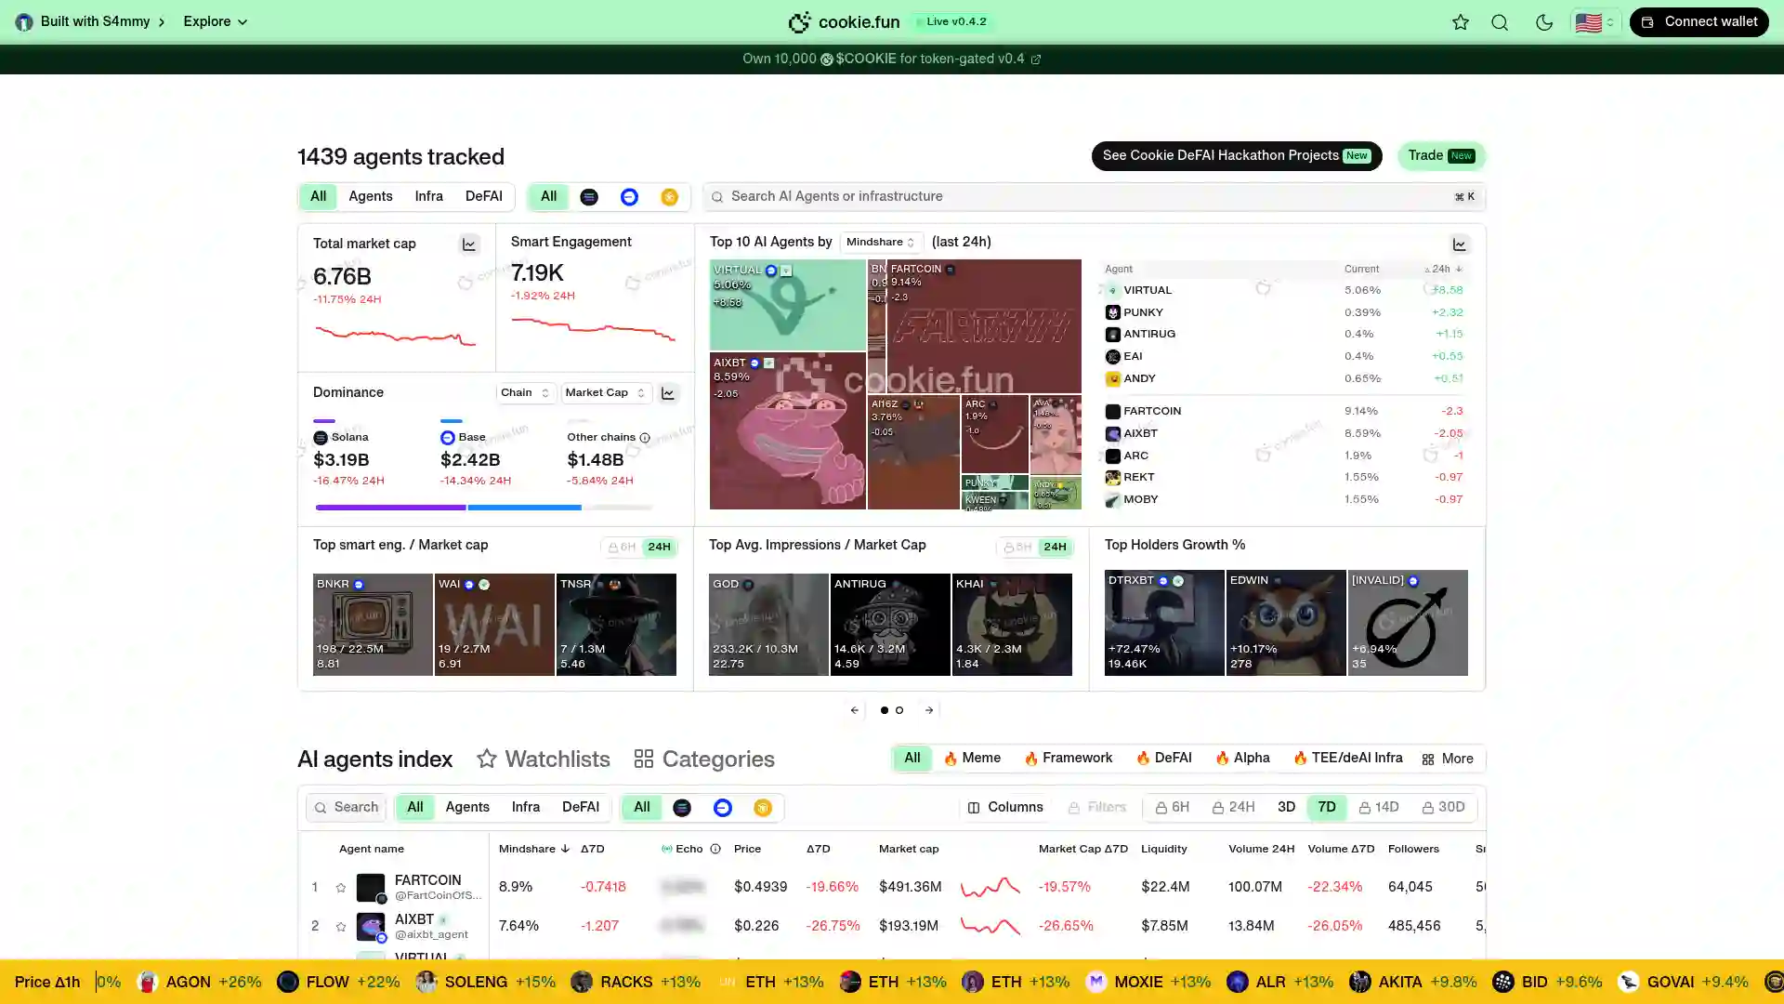Open the language flag selector
1784x1004 pixels.
(x=1594, y=22)
